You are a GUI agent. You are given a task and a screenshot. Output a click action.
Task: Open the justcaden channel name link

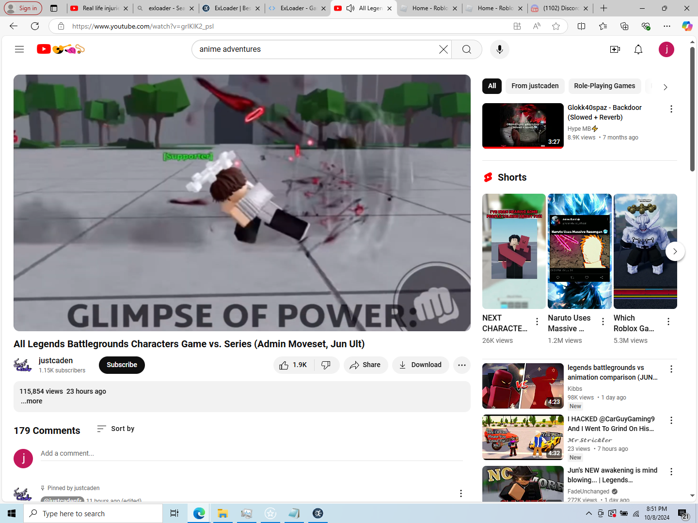[x=56, y=361]
